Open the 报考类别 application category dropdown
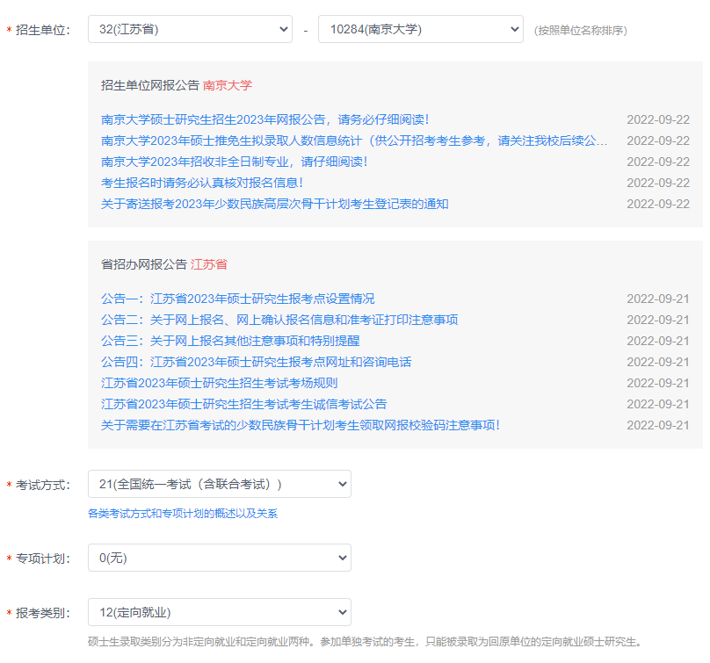 coord(219,612)
